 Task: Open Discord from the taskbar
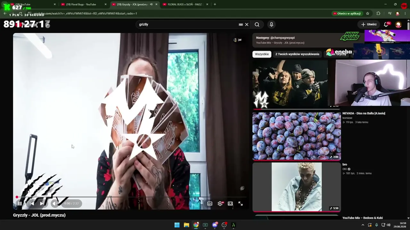pyautogui.click(x=215, y=225)
